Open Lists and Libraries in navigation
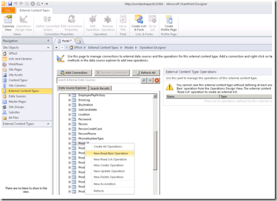The width and height of the screenshot is (277, 201). (21, 59)
